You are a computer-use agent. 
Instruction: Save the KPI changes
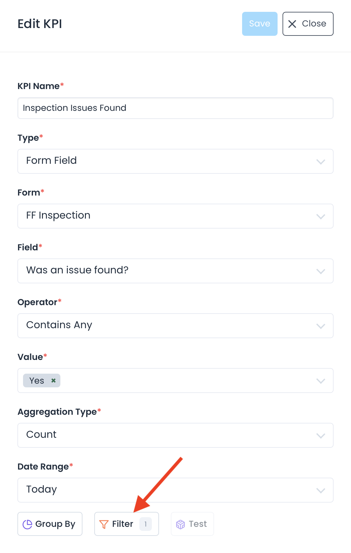coord(260,24)
